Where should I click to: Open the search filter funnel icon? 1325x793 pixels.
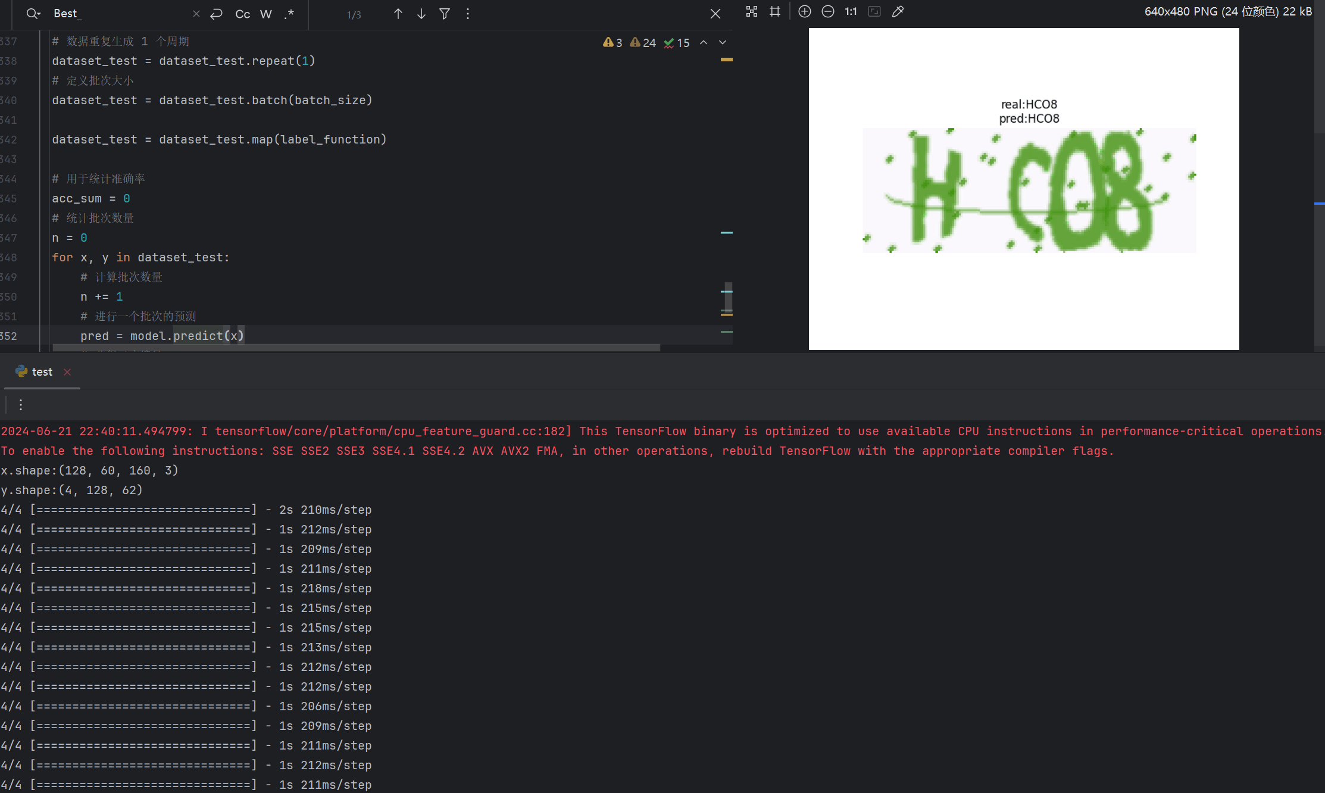[445, 14]
